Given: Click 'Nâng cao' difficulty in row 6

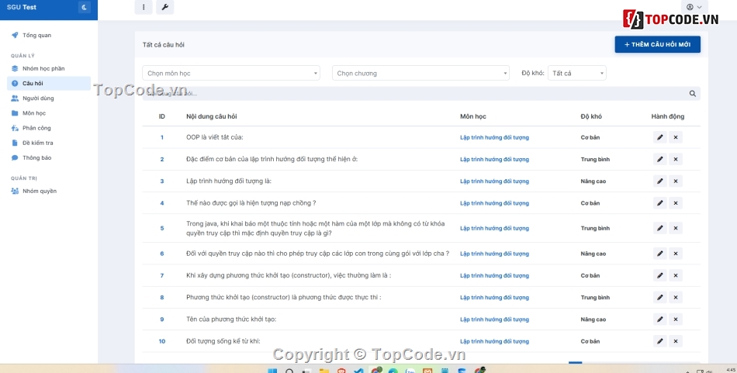Looking at the screenshot, I should 593,254.
